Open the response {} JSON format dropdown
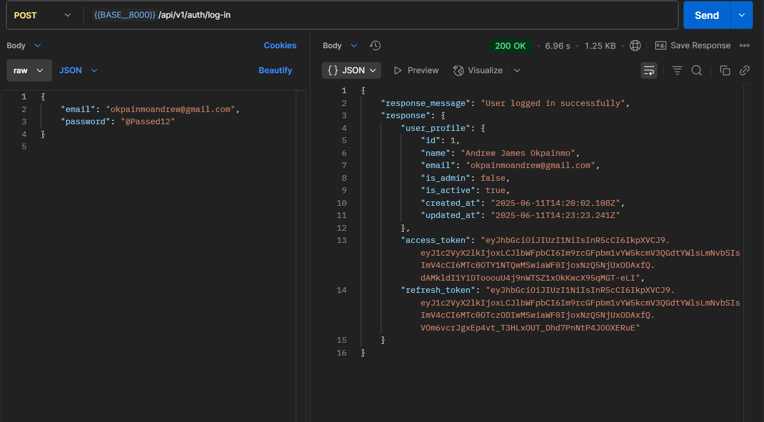The height and width of the screenshot is (422, 764). point(352,70)
